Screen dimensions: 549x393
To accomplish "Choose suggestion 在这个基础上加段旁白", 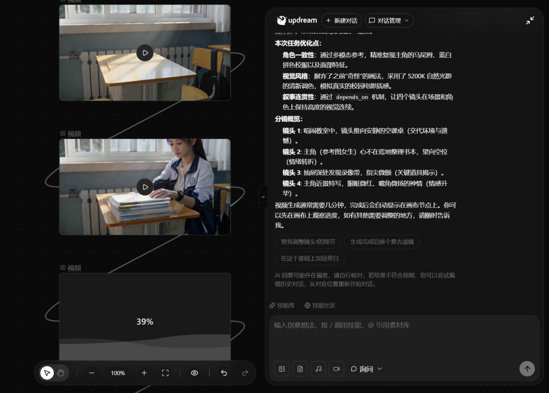I will click(310, 259).
